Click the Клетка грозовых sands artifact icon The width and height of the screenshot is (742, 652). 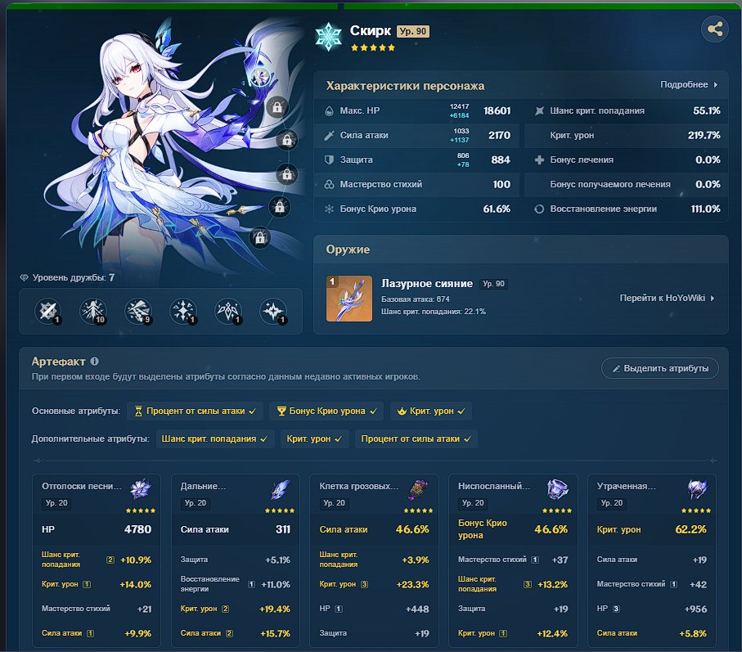click(x=418, y=489)
